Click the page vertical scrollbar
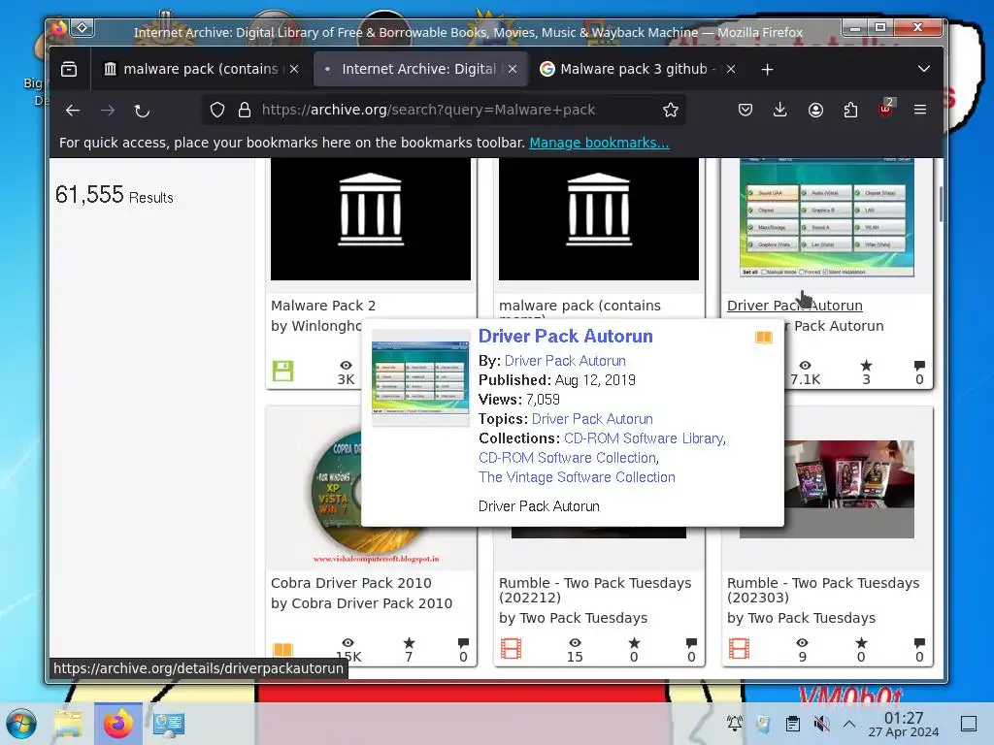 tap(940, 204)
